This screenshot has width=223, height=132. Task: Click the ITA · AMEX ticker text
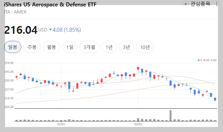click(x=15, y=12)
